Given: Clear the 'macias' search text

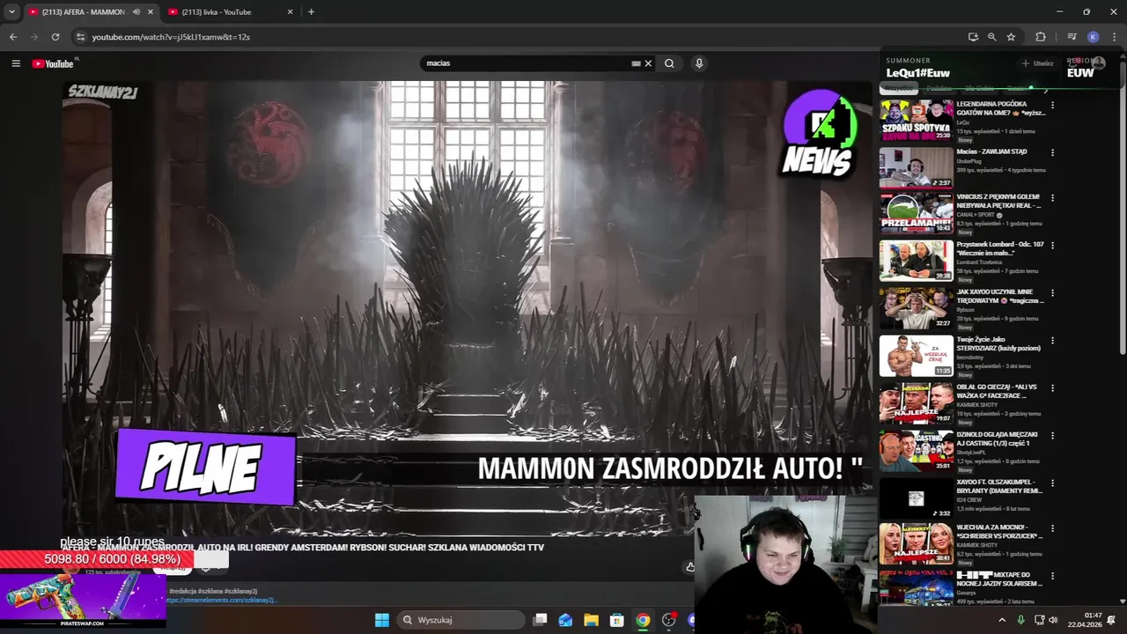Looking at the screenshot, I should (648, 63).
